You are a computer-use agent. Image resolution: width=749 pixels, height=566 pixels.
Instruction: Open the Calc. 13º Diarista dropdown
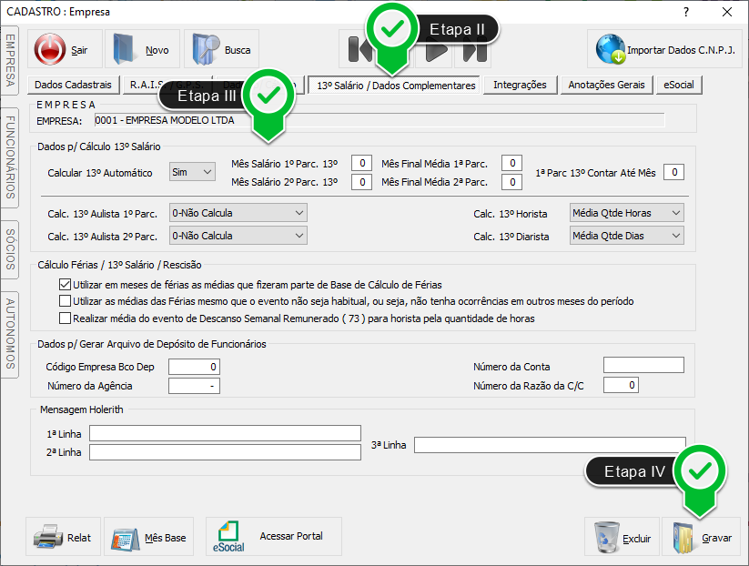click(x=627, y=236)
